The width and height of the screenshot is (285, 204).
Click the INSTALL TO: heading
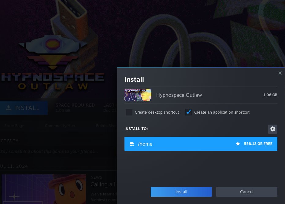click(x=136, y=129)
